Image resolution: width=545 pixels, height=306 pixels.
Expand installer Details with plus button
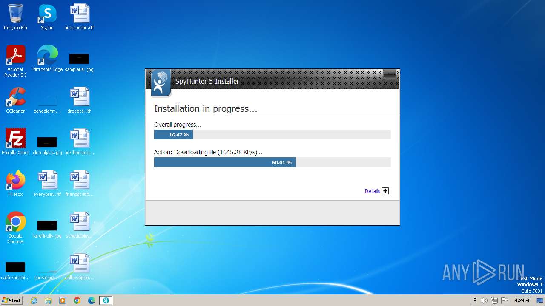click(385, 191)
